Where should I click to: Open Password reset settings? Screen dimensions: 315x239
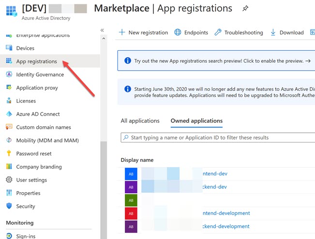(x=34, y=154)
